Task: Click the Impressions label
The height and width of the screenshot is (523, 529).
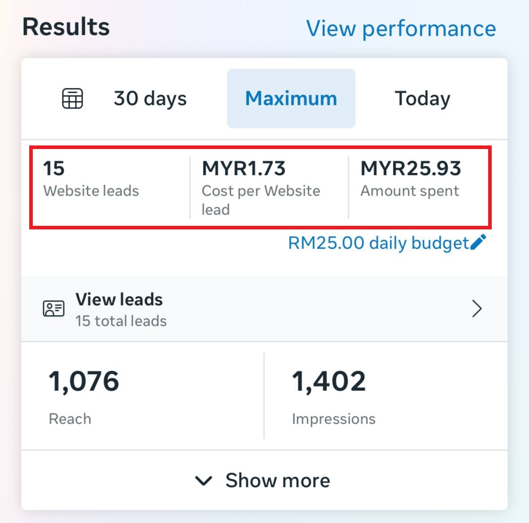Action: [334, 419]
